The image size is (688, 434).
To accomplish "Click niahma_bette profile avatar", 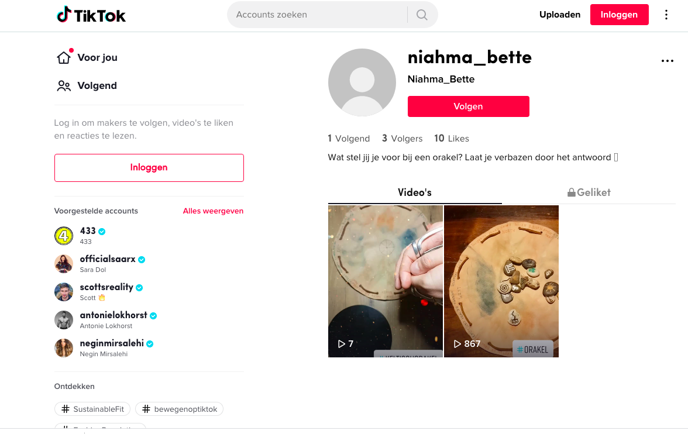I will 362,82.
